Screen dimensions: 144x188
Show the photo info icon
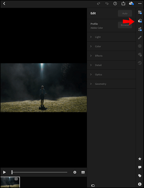pos(140,184)
